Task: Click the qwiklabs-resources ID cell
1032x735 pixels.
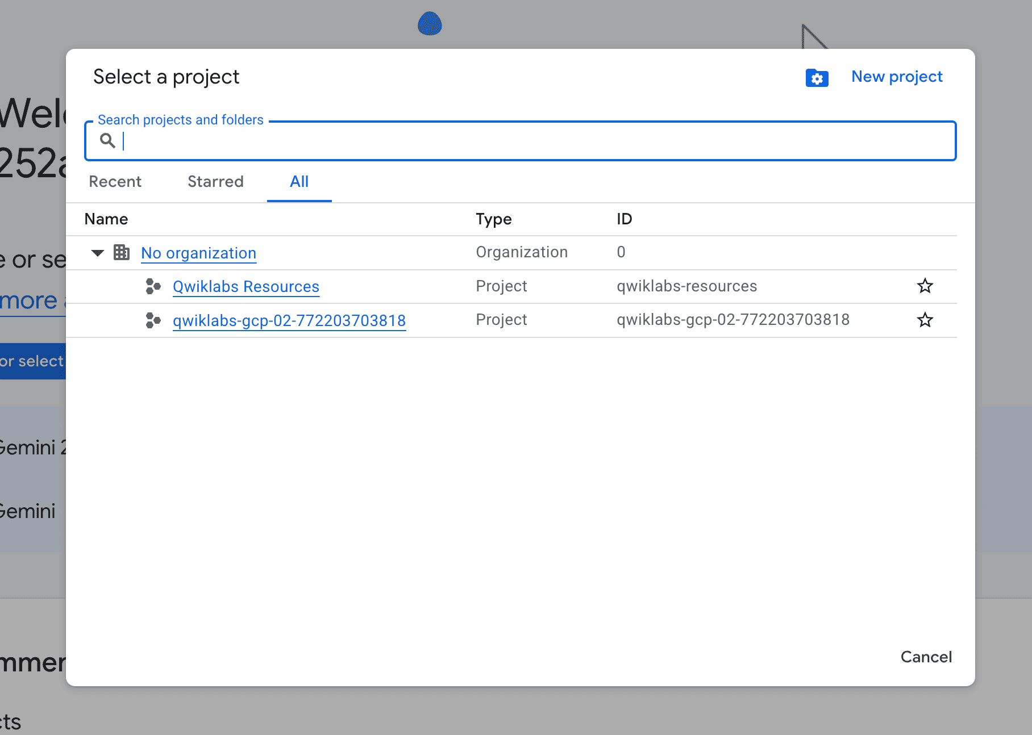Action: 686,286
